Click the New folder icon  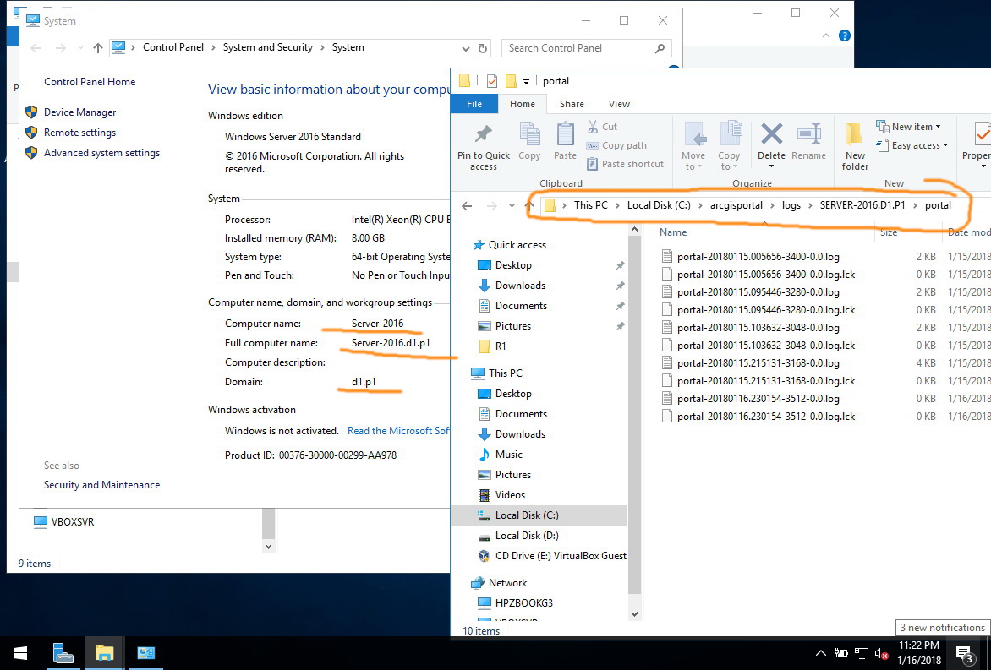855,135
